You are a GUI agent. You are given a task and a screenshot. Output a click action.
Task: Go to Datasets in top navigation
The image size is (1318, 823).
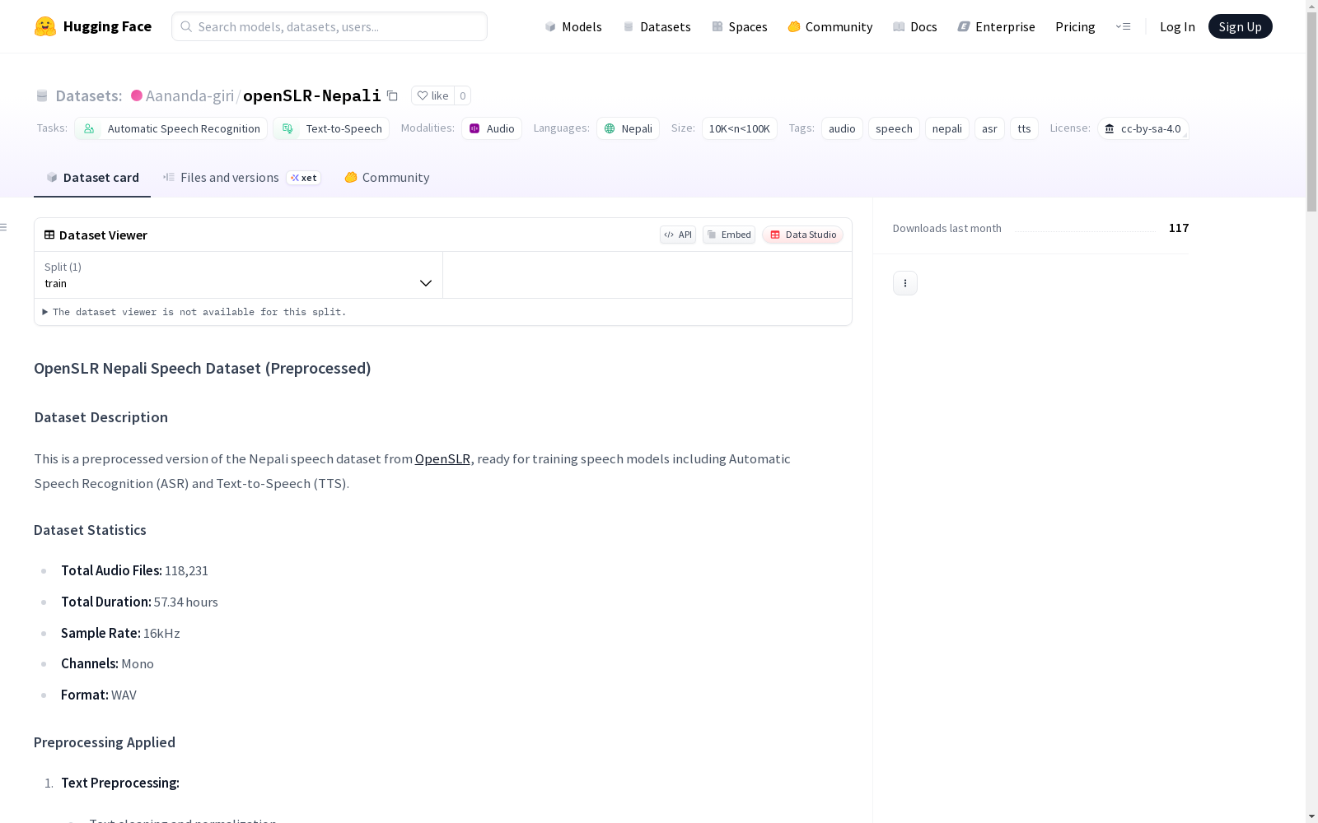pos(657,26)
